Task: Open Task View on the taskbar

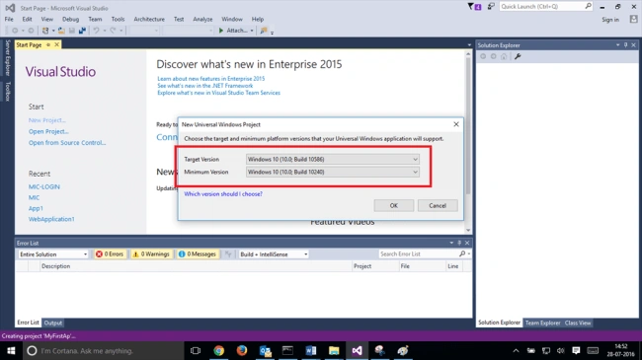Action: (x=196, y=350)
